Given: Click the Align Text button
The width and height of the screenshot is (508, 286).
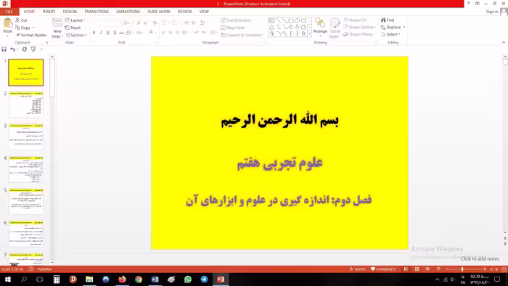Looking at the screenshot, I should coord(234,28).
